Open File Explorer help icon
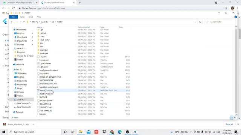Viewport: 241px width, 135px height. [x=236, y=17]
